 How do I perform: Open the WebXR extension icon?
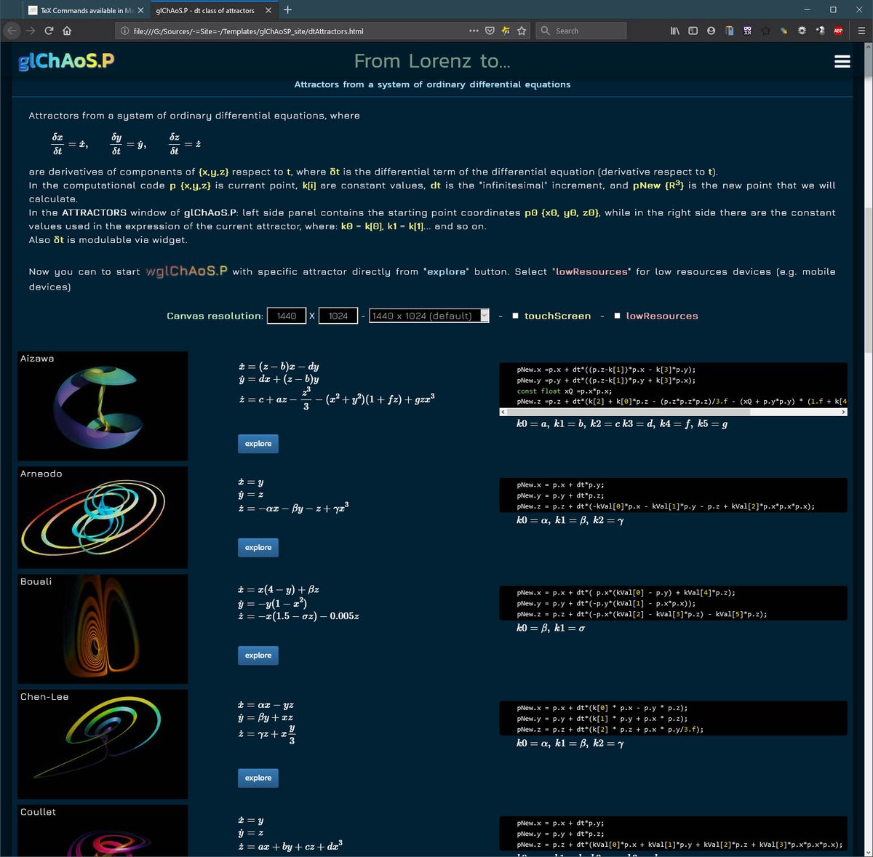point(747,31)
